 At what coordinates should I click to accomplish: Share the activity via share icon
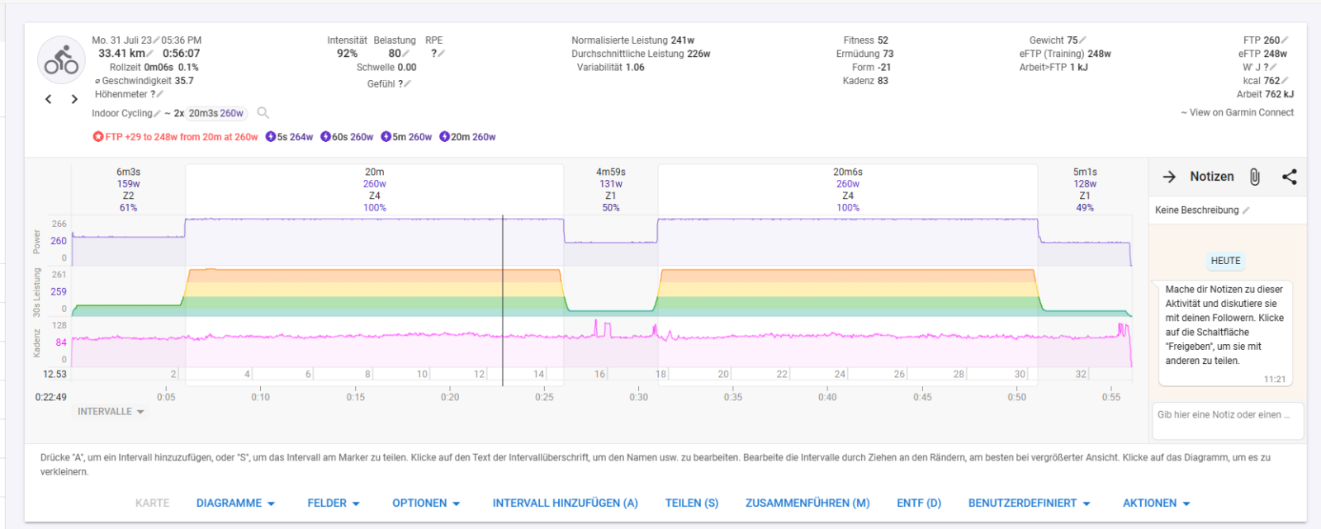click(x=1289, y=177)
